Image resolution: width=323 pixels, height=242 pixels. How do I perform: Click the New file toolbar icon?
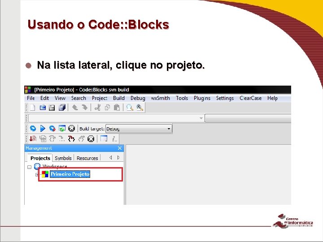click(33, 108)
